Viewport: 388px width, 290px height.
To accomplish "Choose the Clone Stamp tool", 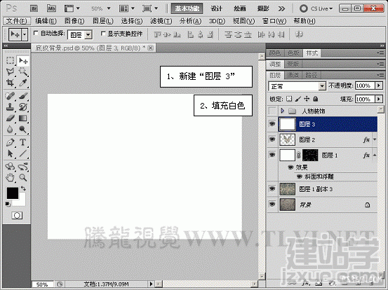I will point(10,106).
